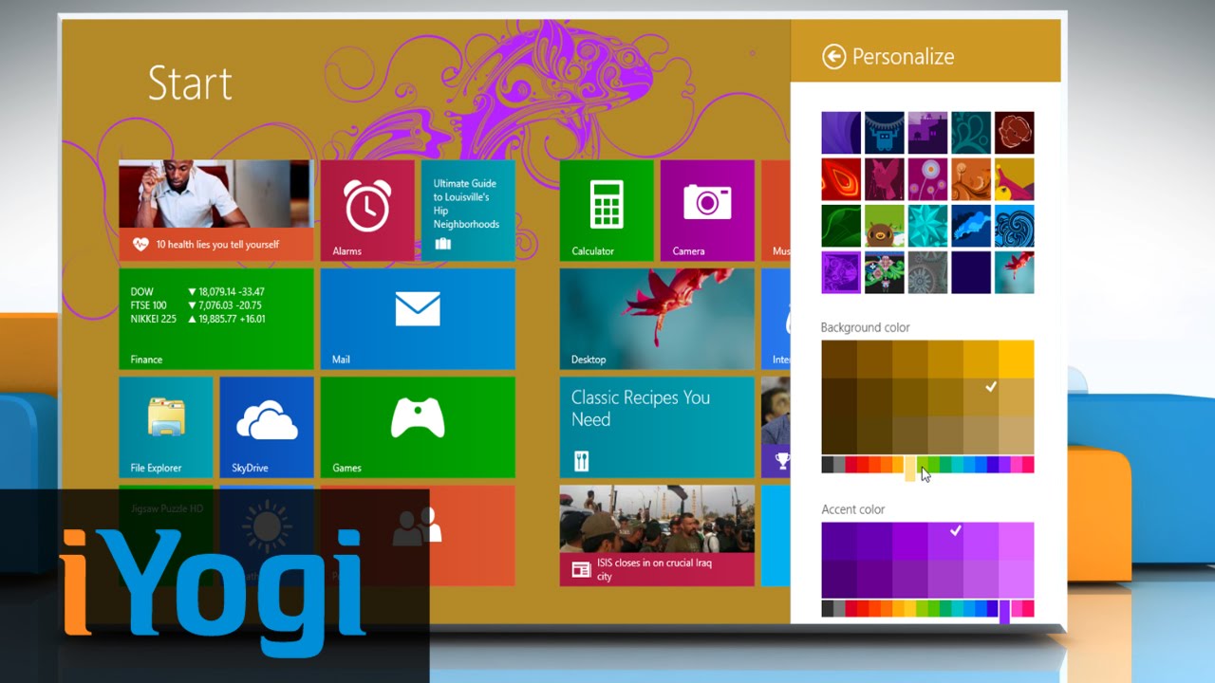Viewport: 1215px width, 683px height.
Task: Pick the highlighted yellow in Background color strip
Action: coord(910,468)
